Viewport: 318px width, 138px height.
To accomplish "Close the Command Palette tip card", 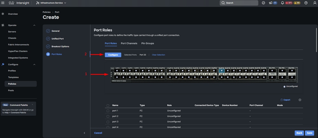I will [32, 105].
